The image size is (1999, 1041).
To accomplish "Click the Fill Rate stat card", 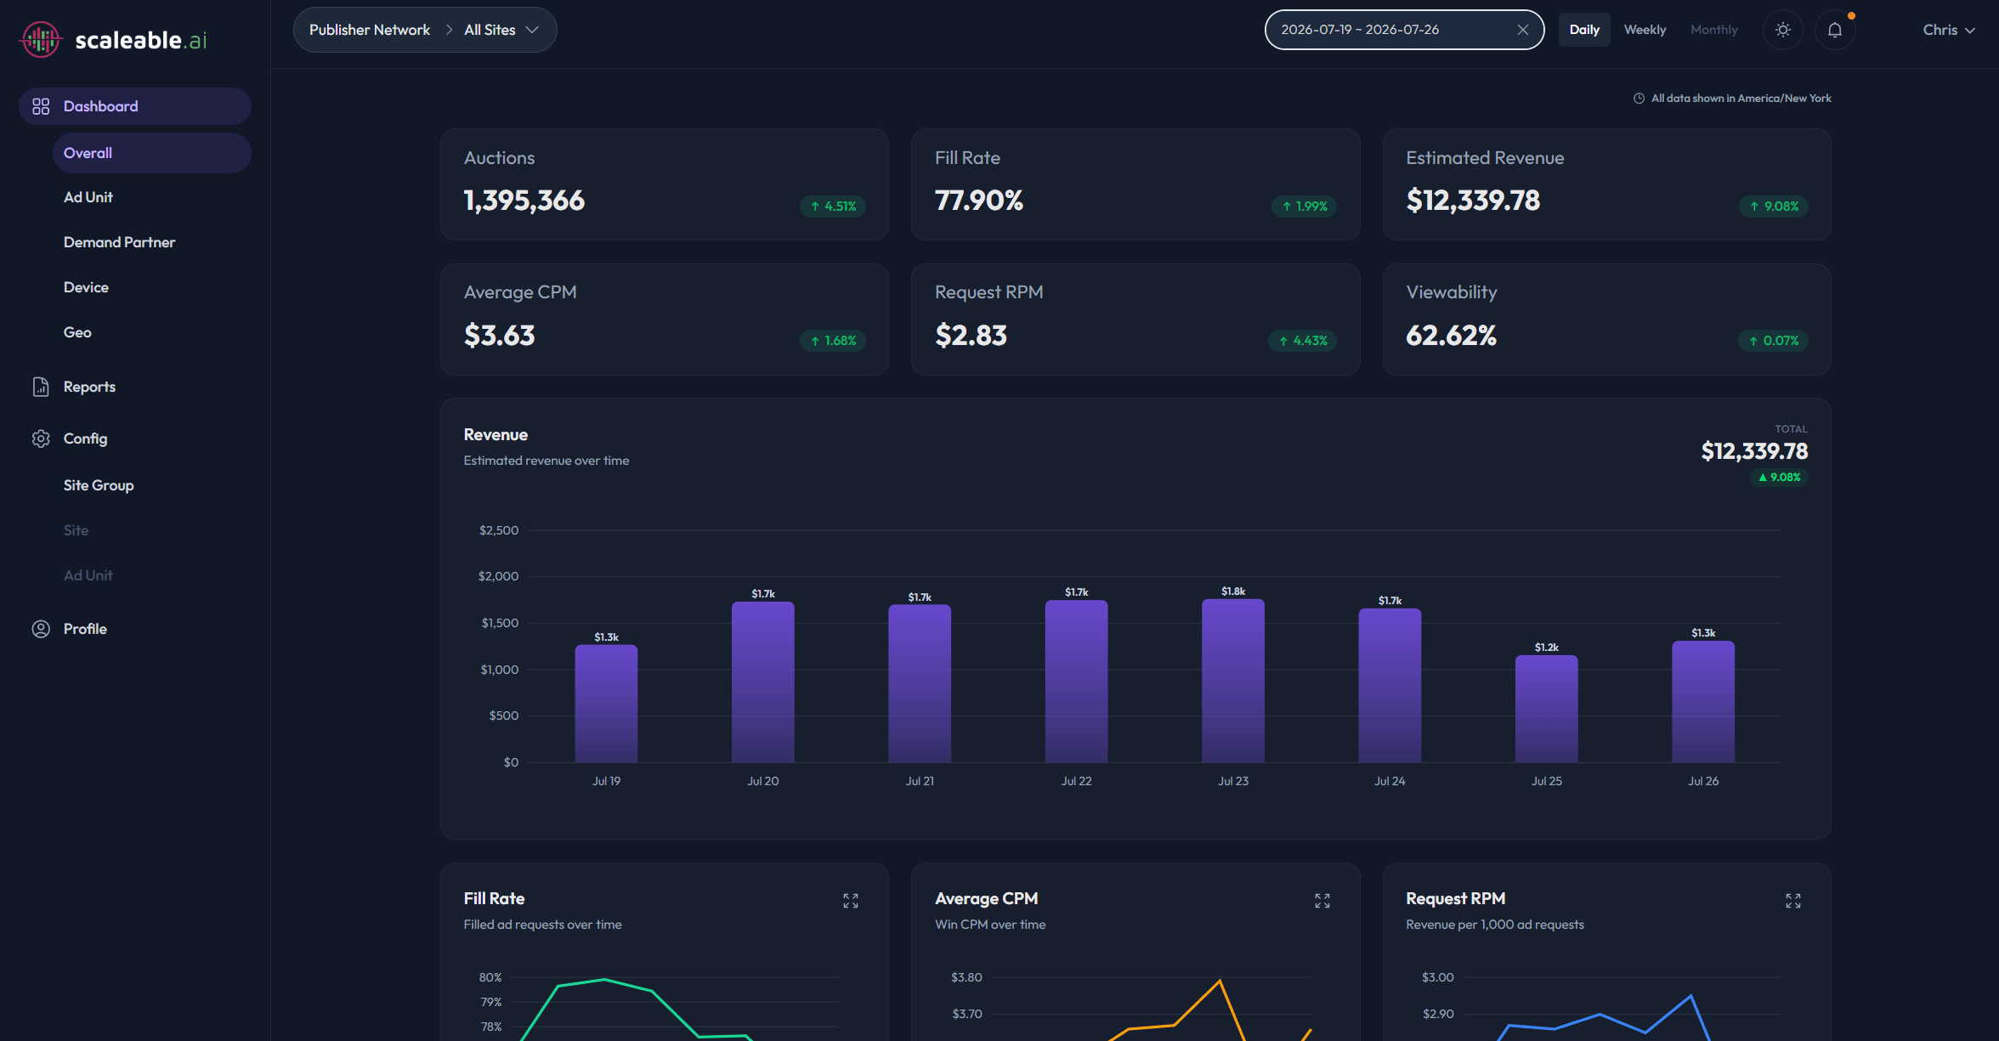I will 1135,184.
